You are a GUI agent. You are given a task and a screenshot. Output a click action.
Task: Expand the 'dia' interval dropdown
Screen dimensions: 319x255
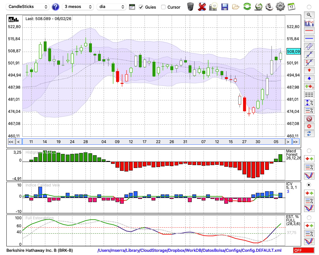point(111,7)
